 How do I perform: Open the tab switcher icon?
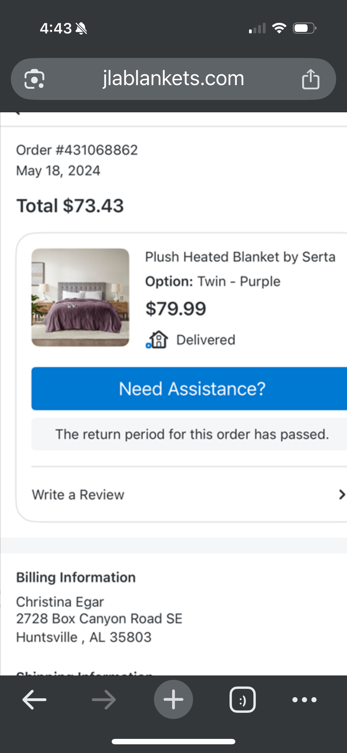click(243, 699)
